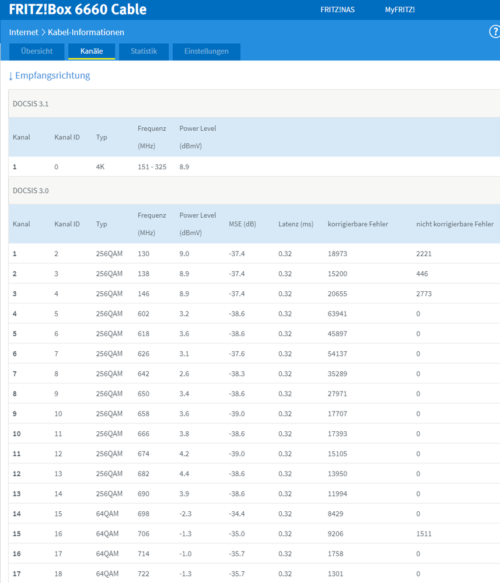Image resolution: width=500 pixels, height=583 pixels.
Task: Click the Internet breadcrumb
Action: 23,32
